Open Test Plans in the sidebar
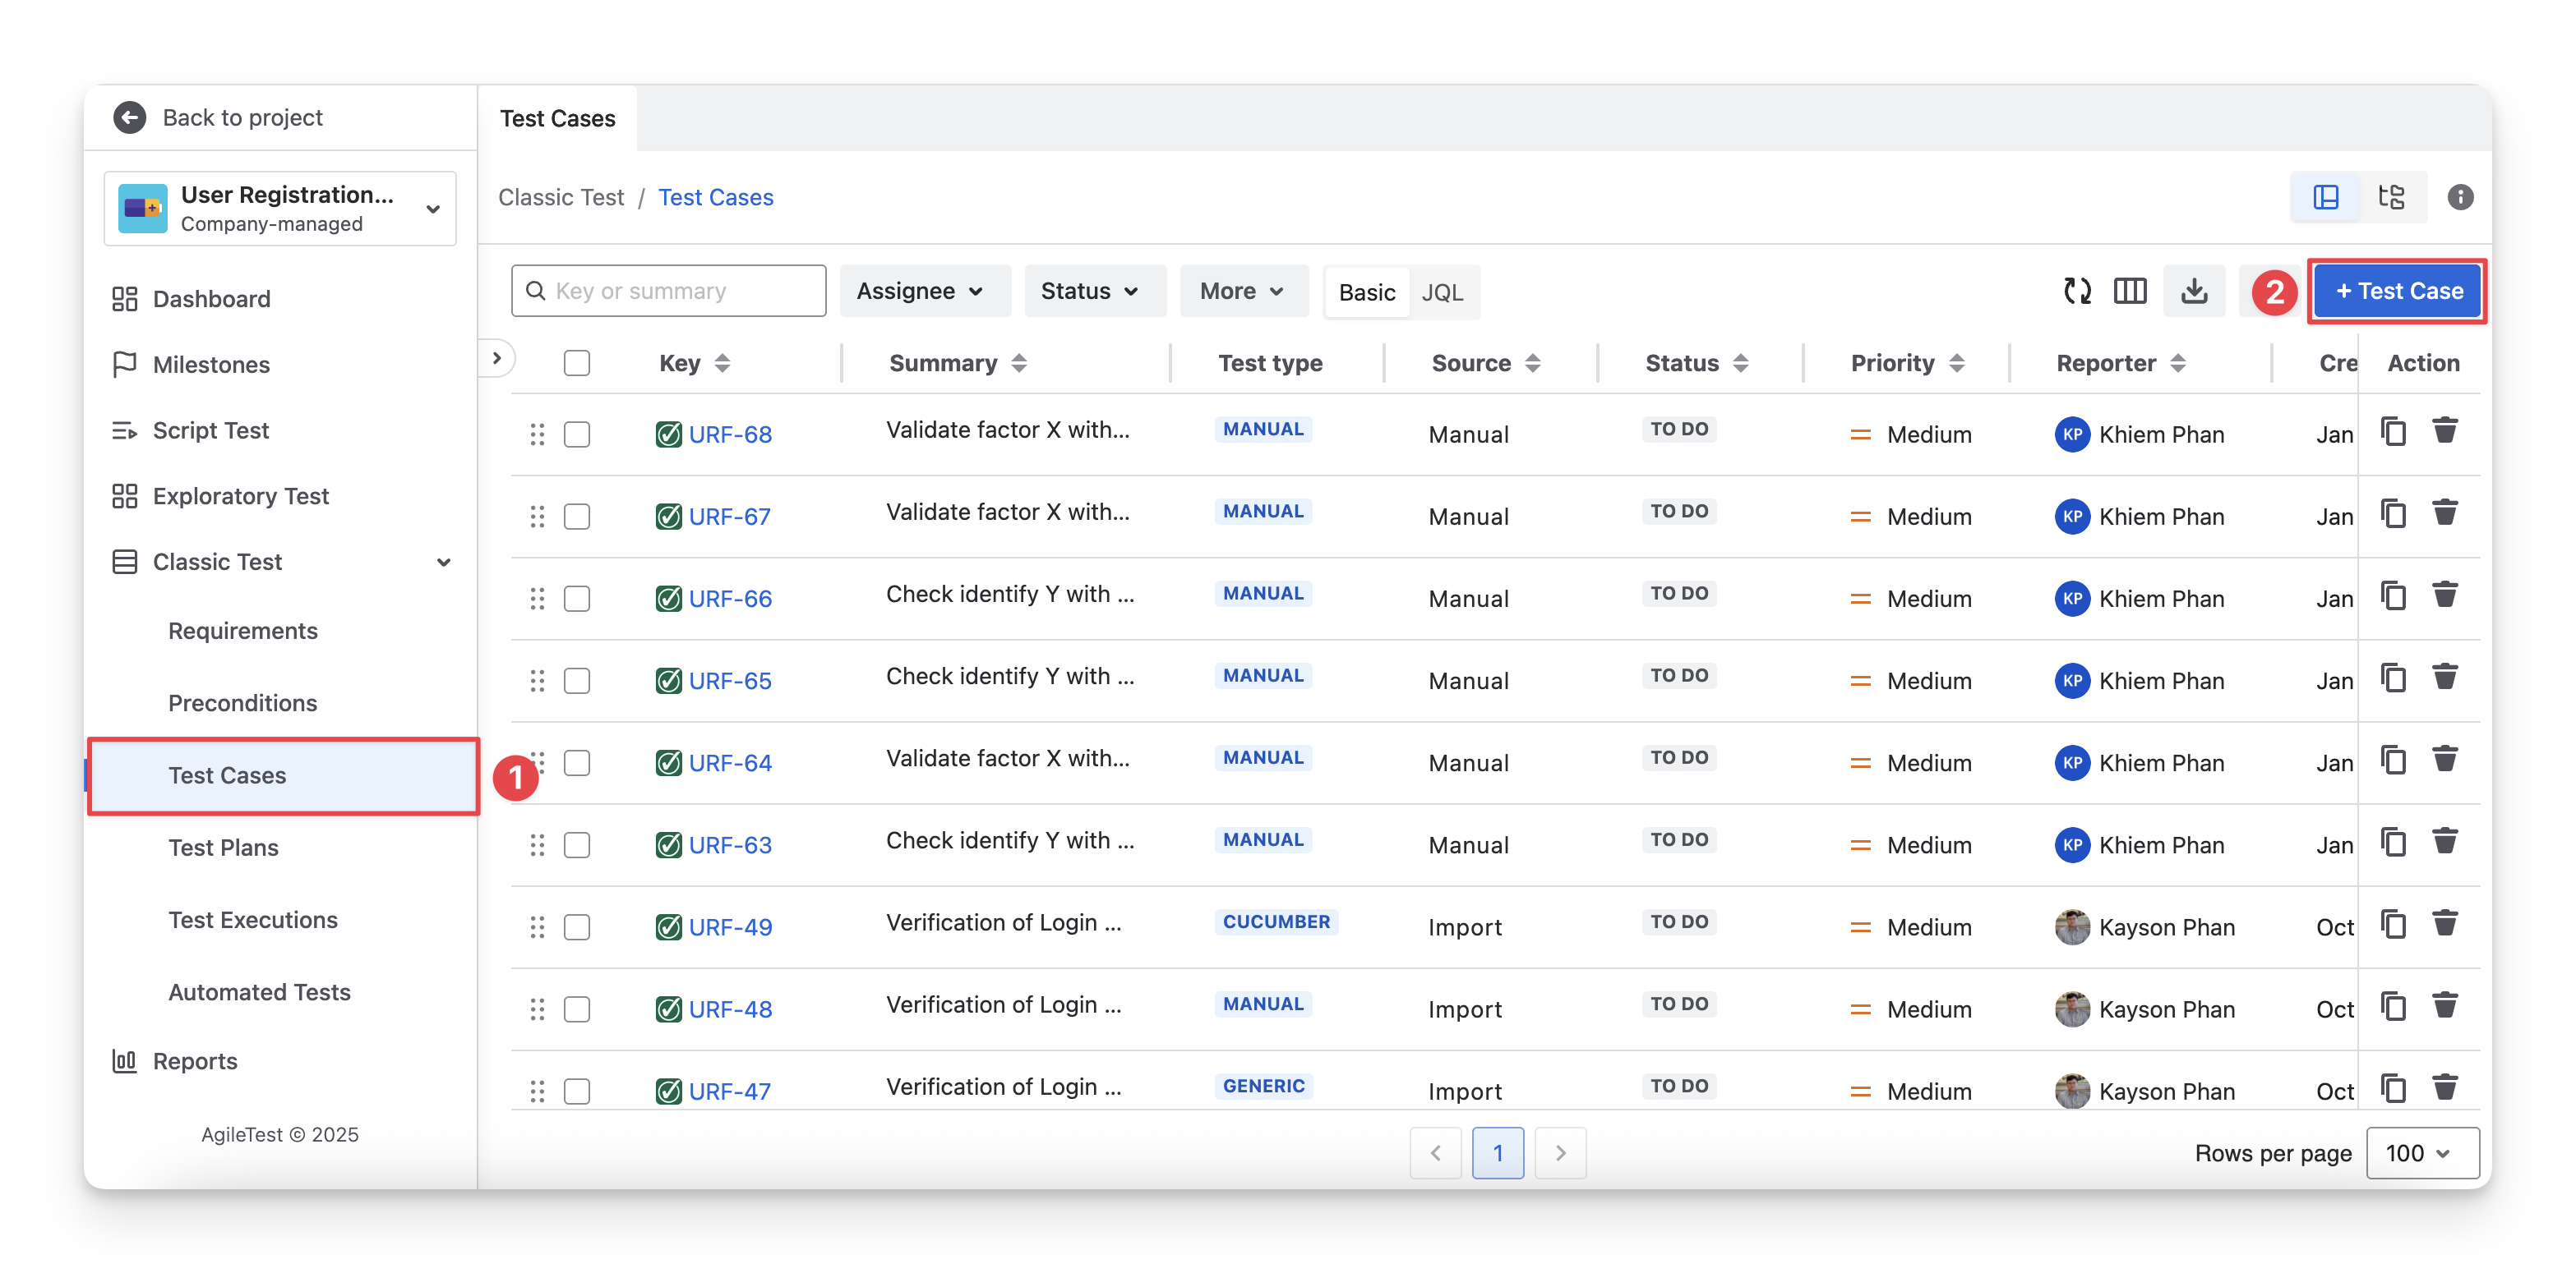2576x1273 pixels. (223, 848)
